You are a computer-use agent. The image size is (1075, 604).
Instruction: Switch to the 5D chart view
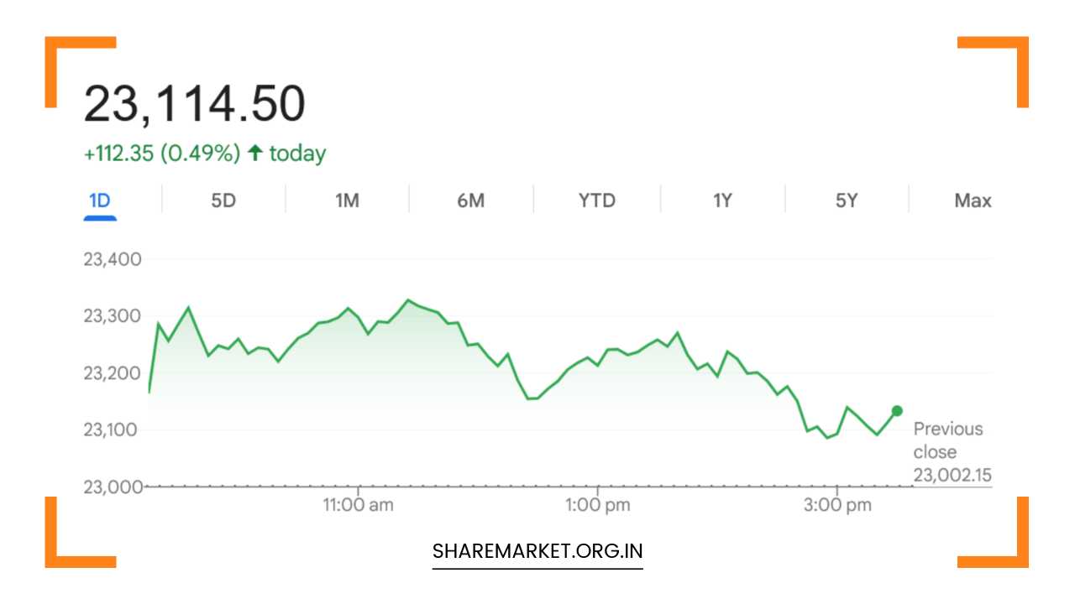(223, 200)
